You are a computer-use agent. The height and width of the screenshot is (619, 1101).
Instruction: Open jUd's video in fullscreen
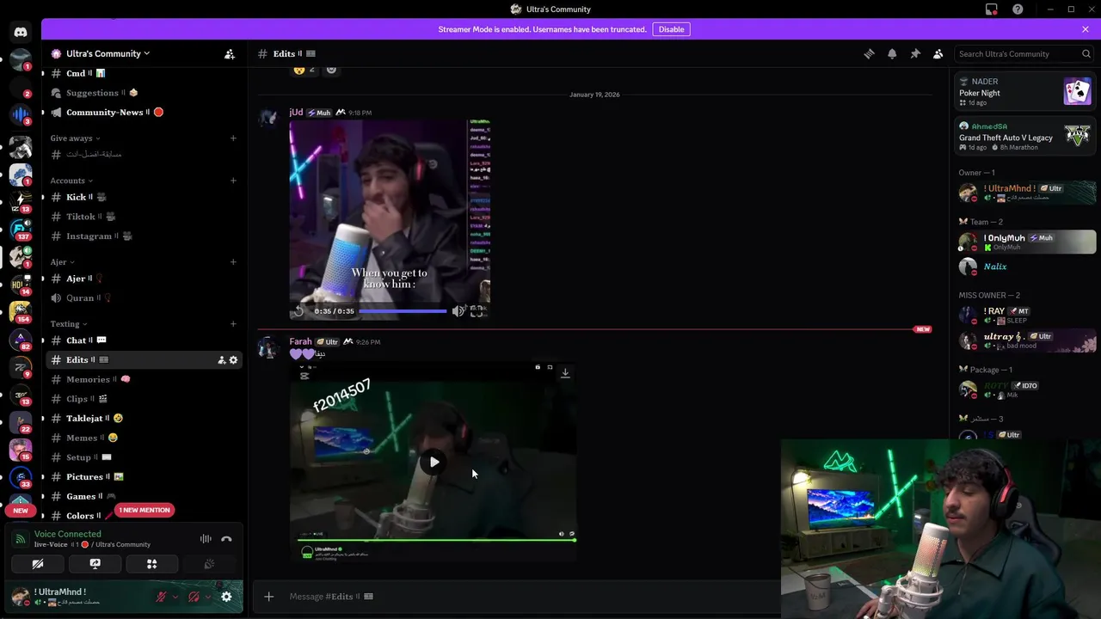[x=477, y=311]
